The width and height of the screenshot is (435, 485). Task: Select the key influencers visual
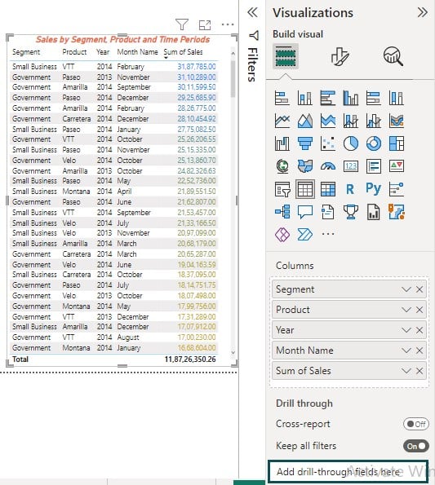tap(397, 189)
